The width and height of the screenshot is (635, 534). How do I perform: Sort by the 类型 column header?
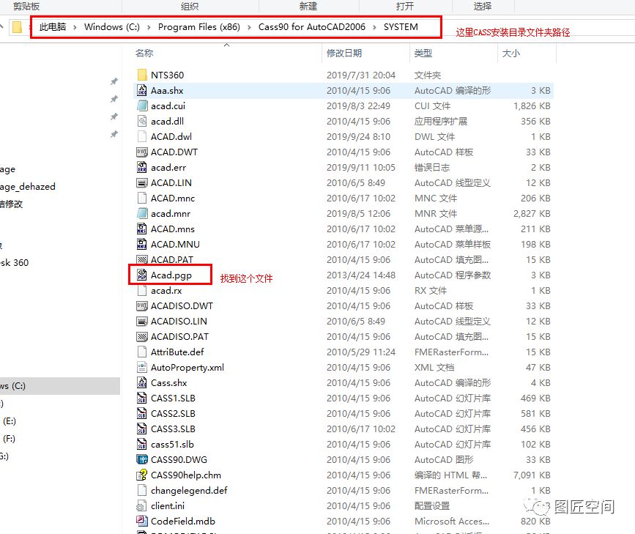[423, 53]
